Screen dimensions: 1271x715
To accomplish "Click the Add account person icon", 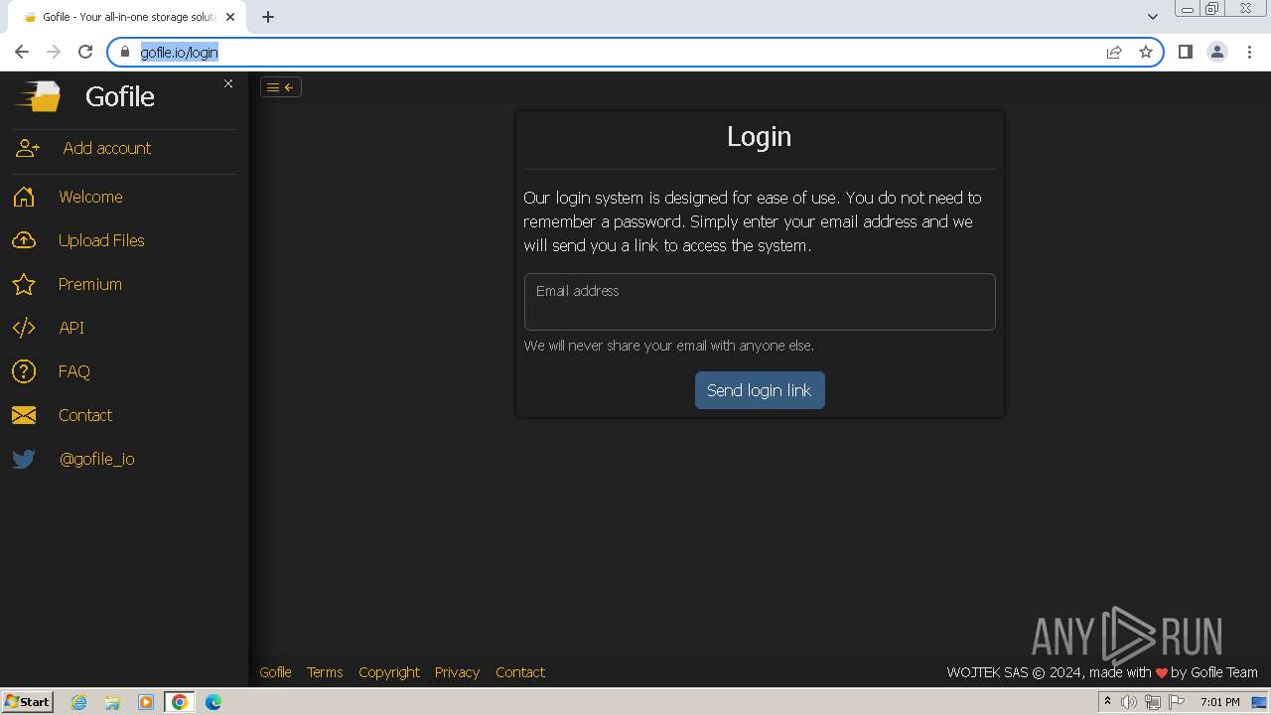I will [x=28, y=148].
